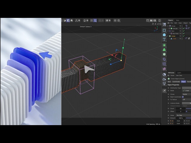Open the Attributes Mode menu
This screenshot has width=191, height=143.
pyautogui.click(x=172, y=75)
